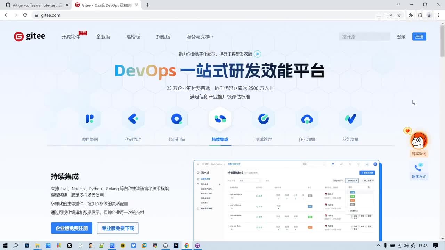Open 开源软件 menu
This screenshot has height=250, width=445.
pyautogui.click(x=71, y=37)
